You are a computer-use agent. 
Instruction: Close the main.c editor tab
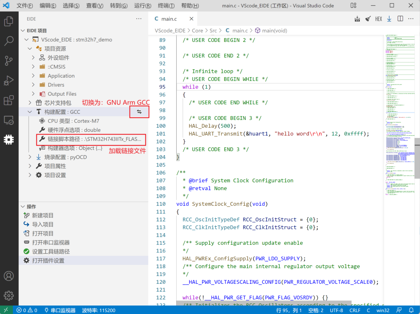pos(191,19)
